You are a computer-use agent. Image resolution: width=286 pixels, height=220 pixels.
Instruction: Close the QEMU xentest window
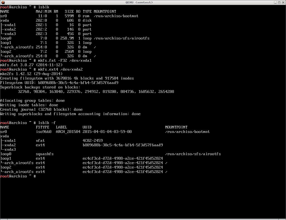pyautogui.click(x=283, y=2)
